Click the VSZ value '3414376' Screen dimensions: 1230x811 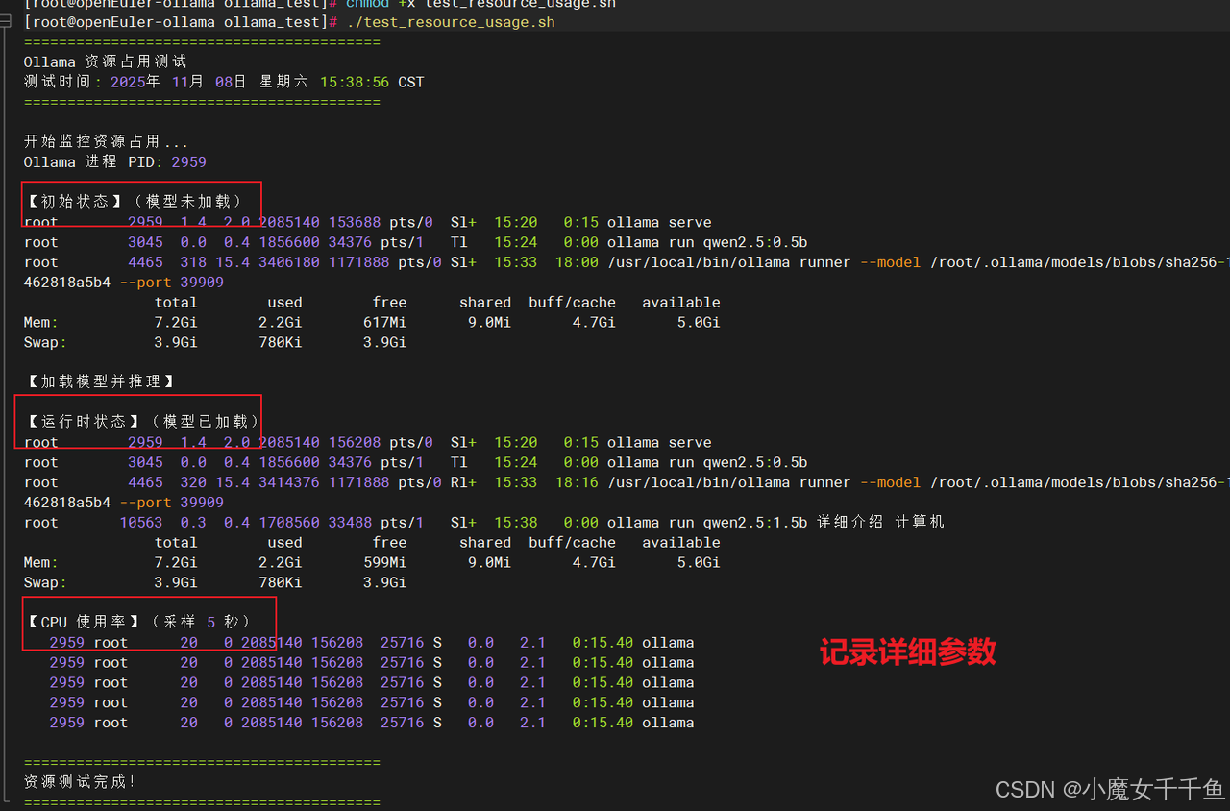coord(289,482)
